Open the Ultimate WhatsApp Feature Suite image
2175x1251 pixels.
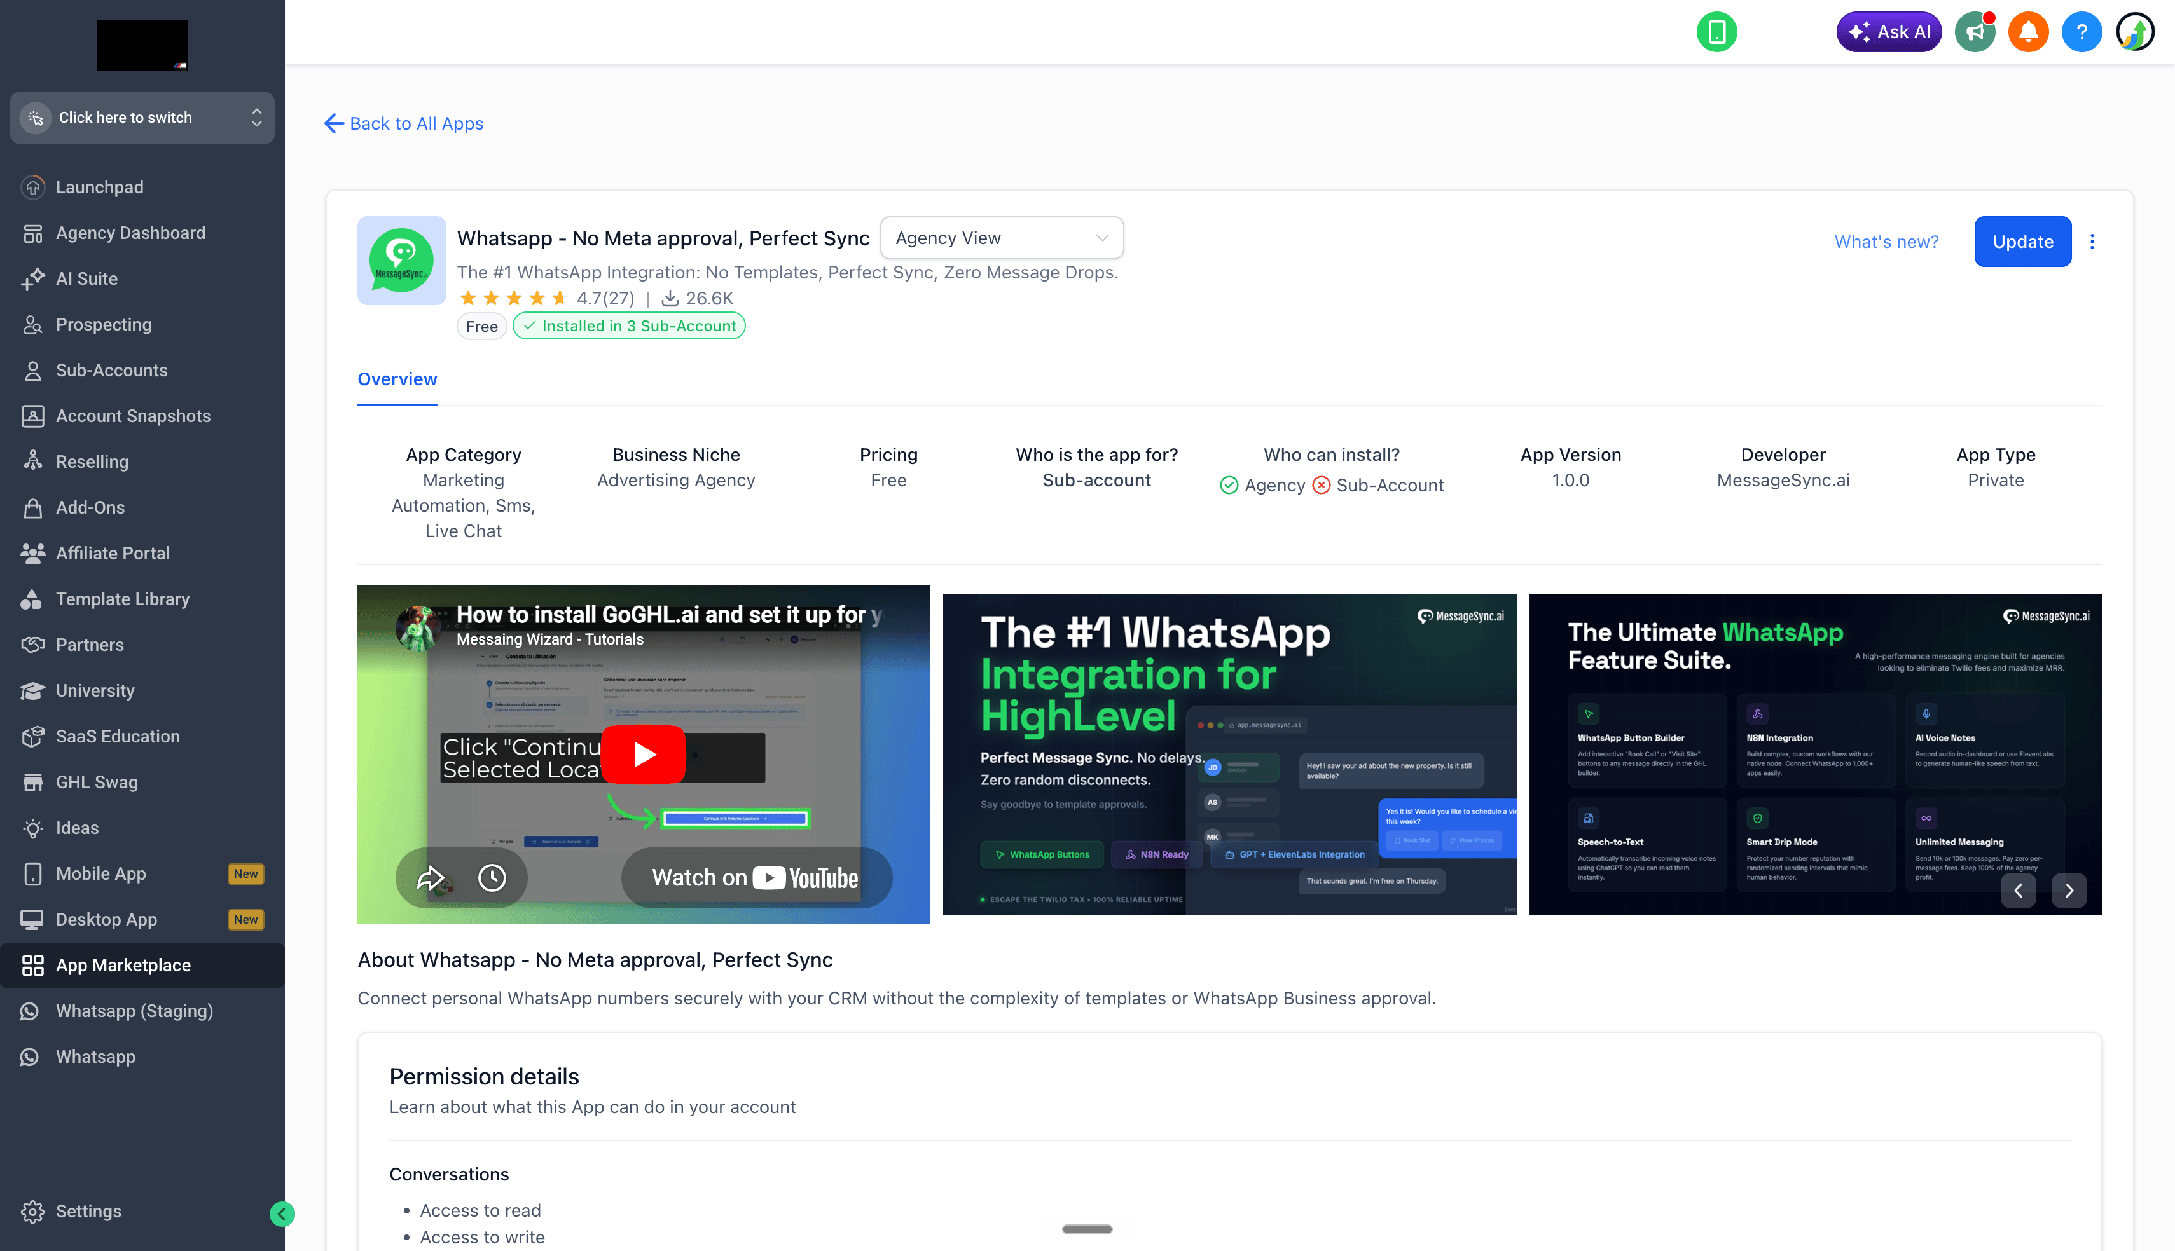(x=1815, y=755)
